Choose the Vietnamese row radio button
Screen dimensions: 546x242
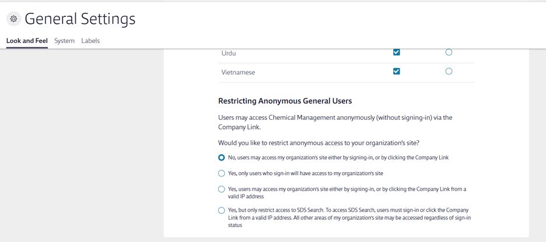[x=449, y=72]
